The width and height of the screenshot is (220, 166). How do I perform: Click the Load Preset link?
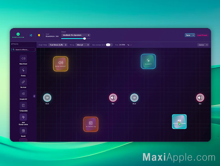tap(202, 35)
